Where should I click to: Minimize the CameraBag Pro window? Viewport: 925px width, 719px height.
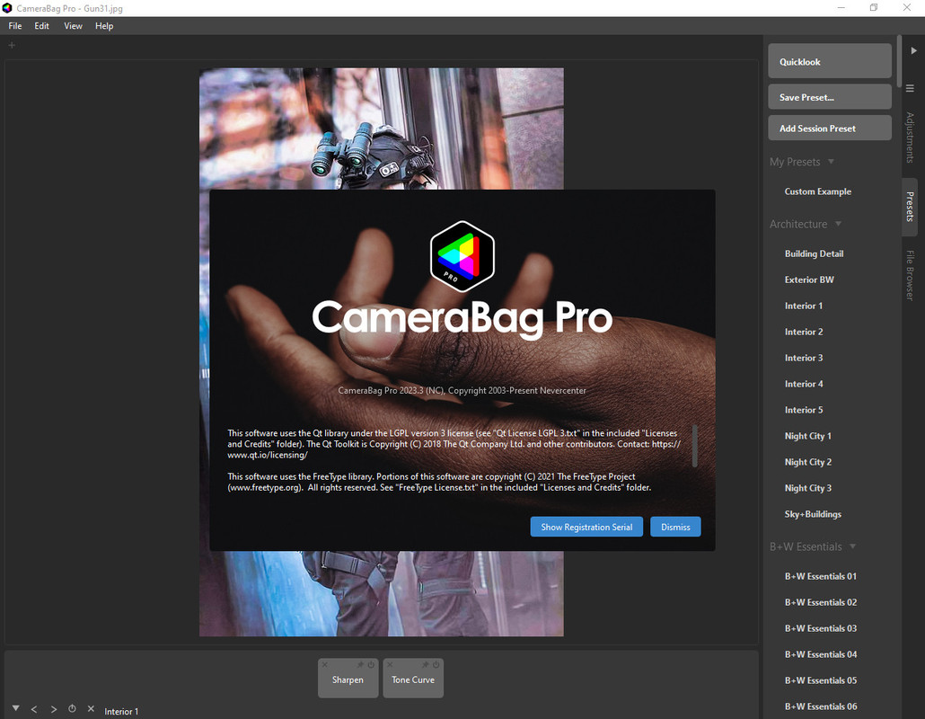coord(841,8)
